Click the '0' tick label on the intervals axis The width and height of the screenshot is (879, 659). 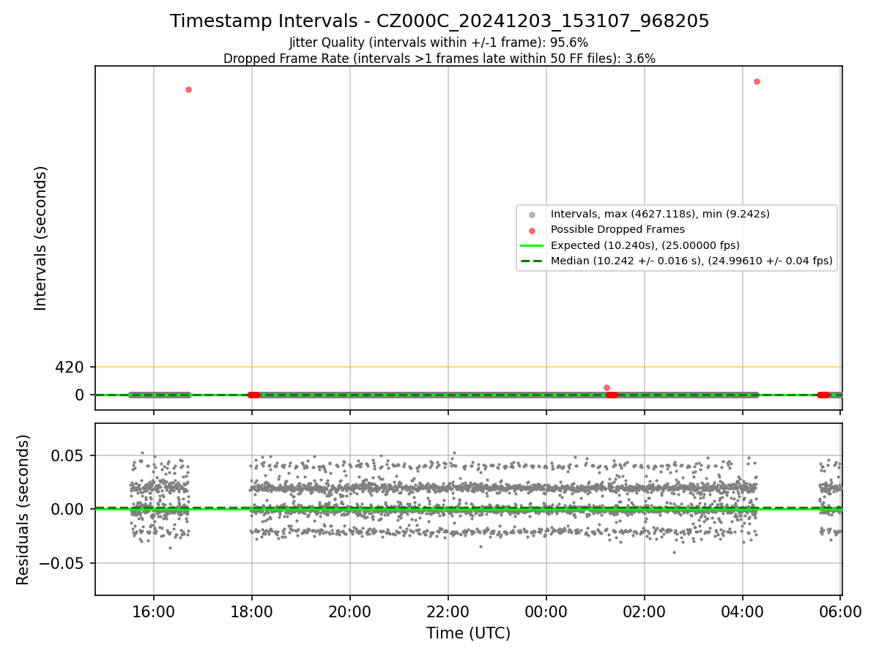coord(80,395)
